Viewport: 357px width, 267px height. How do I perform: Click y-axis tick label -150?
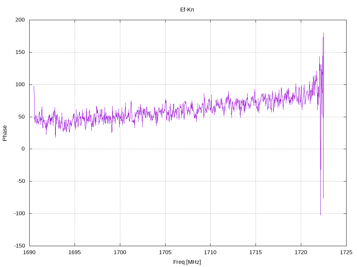(20, 246)
